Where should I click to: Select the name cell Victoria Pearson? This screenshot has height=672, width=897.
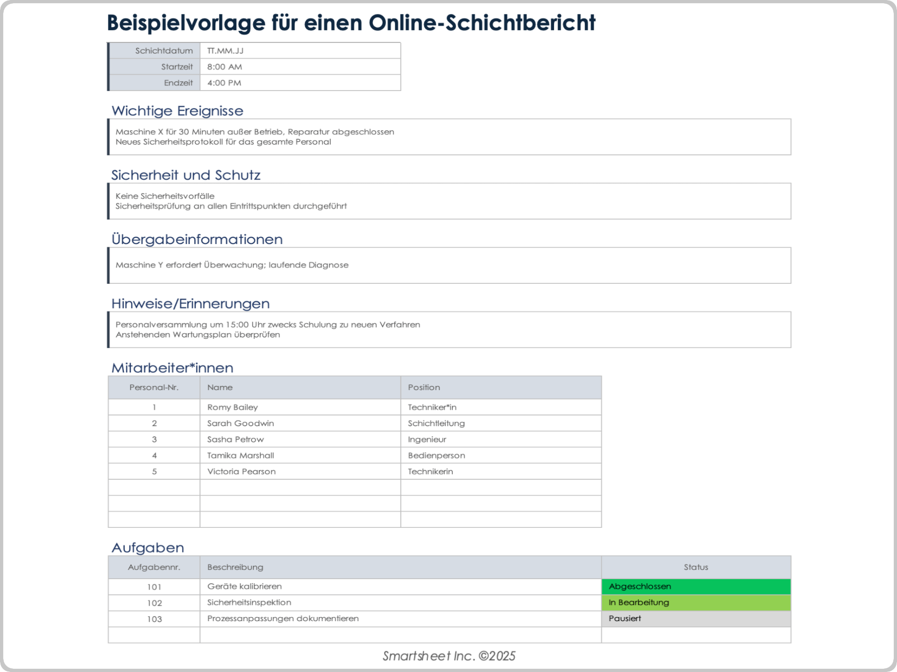pyautogui.click(x=299, y=471)
